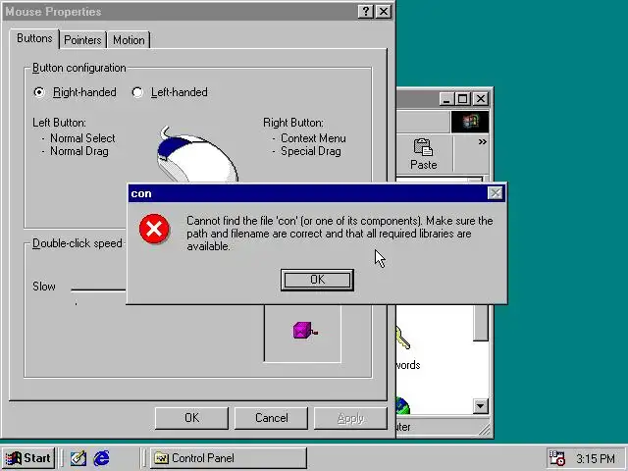Close the Mouse Properties window

click(384, 11)
